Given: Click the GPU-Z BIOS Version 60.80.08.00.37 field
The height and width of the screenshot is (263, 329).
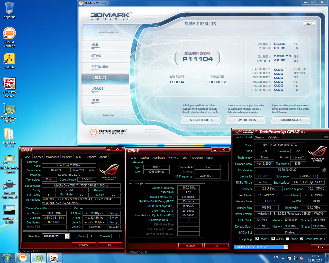Looking at the screenshot, I should click(x=287, y=170).
